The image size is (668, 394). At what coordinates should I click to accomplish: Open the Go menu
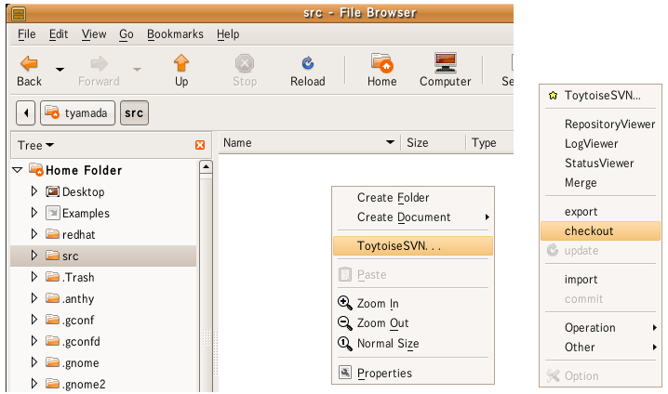(x=127, y=34)
